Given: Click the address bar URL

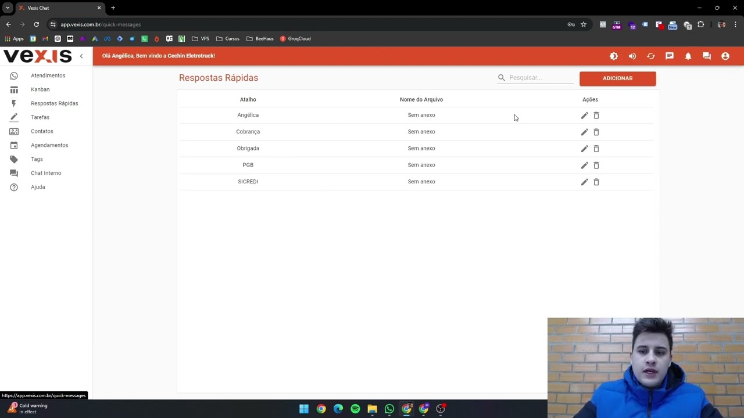Looking at the screenshot, I should click(x=101, y=24).
